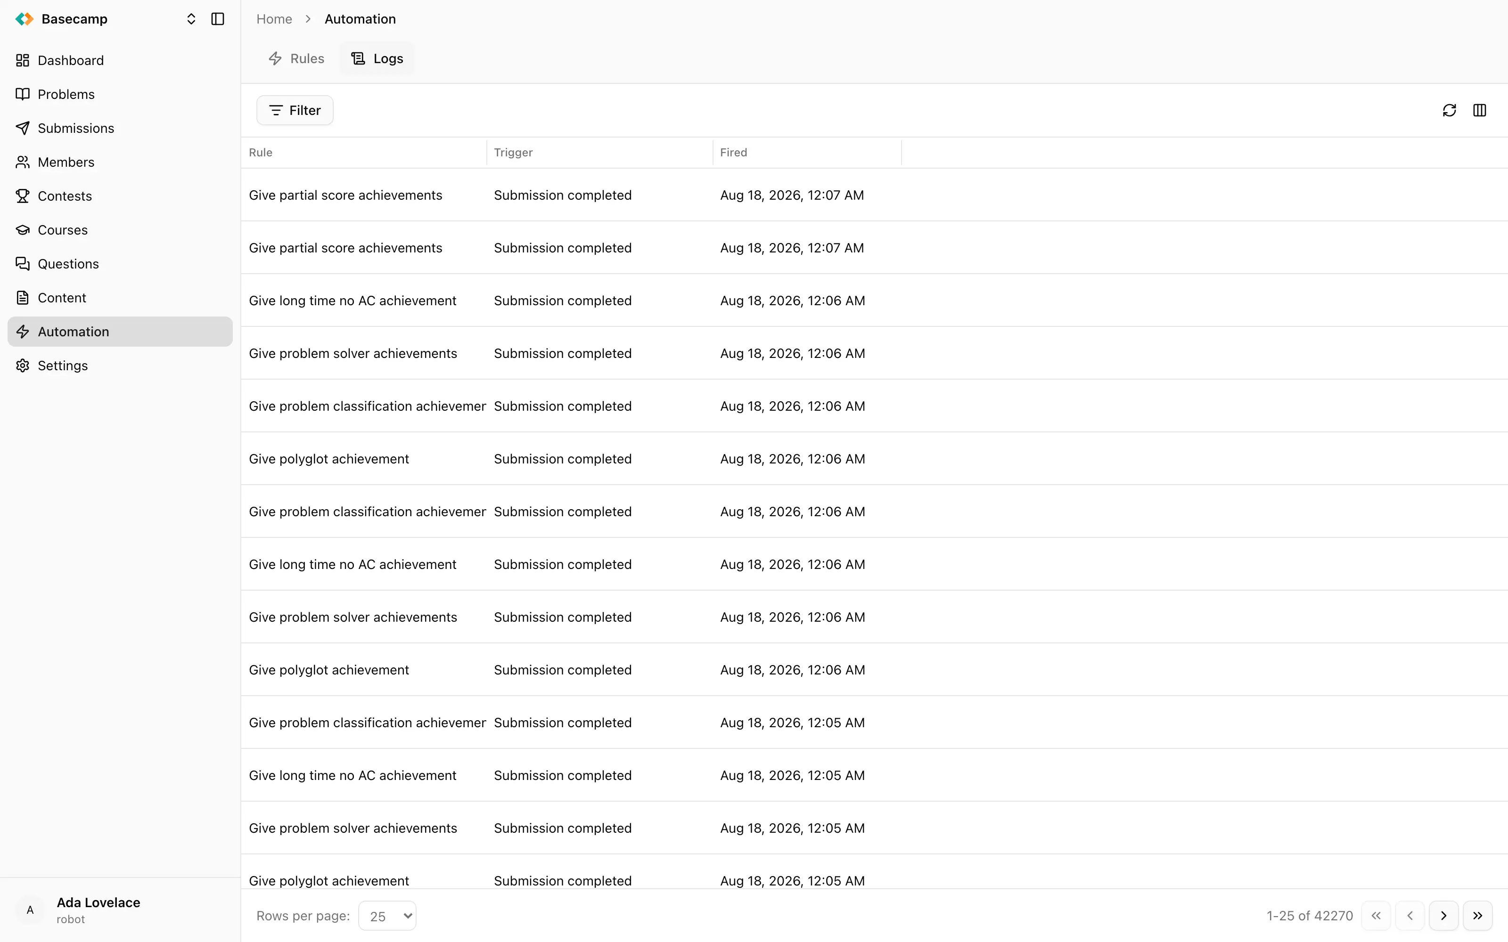Refresh the logs with the reload icon
Image resolution: width=1508 pixels, height=942 pixels.
1450,110
